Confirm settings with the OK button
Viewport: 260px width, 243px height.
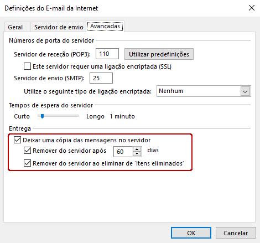point(191,233)
